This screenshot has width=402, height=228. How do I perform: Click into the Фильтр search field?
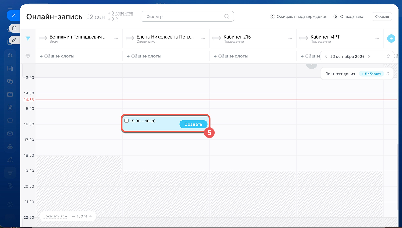pyautogui.click(x=183, y=17)
